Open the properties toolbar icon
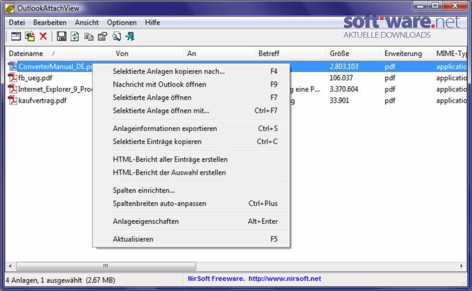This screenshot has width=472, height=291. click(102, 37)
